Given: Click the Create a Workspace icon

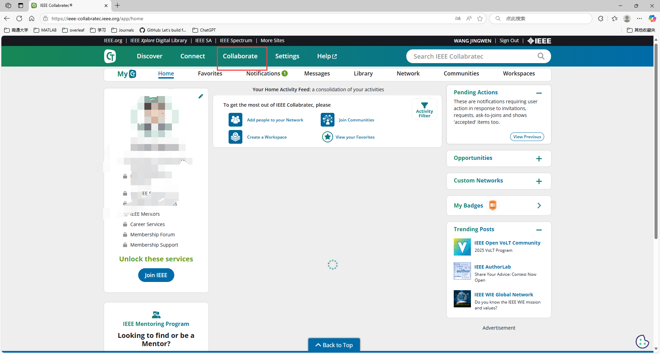Looking at the screenshot, I should 235,137.
